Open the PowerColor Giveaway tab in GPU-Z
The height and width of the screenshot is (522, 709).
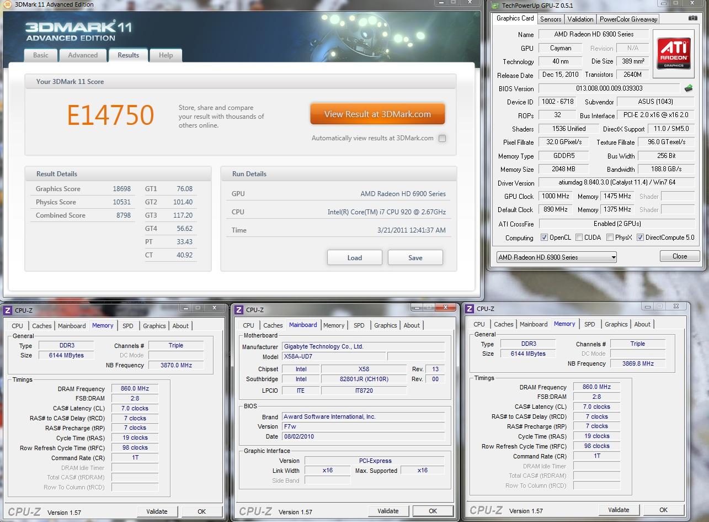coord(628,19)
